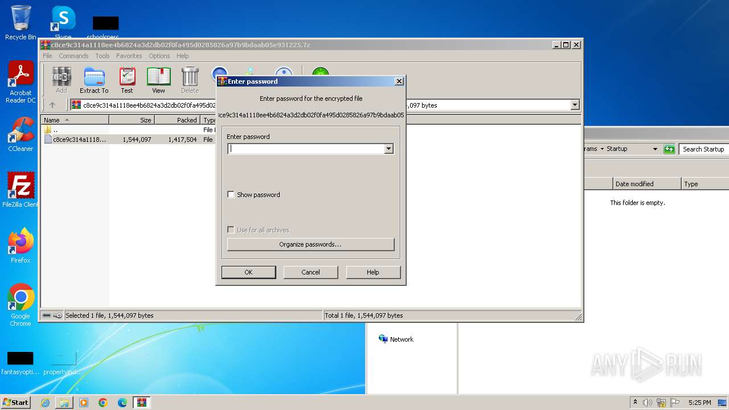
Task: Open the Google Chrome desktop shortcut
Action: point(21,305)
